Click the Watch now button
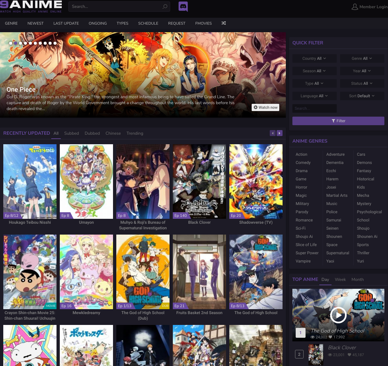The height and width of the screenshot is (366, 388). coord(265,107)
